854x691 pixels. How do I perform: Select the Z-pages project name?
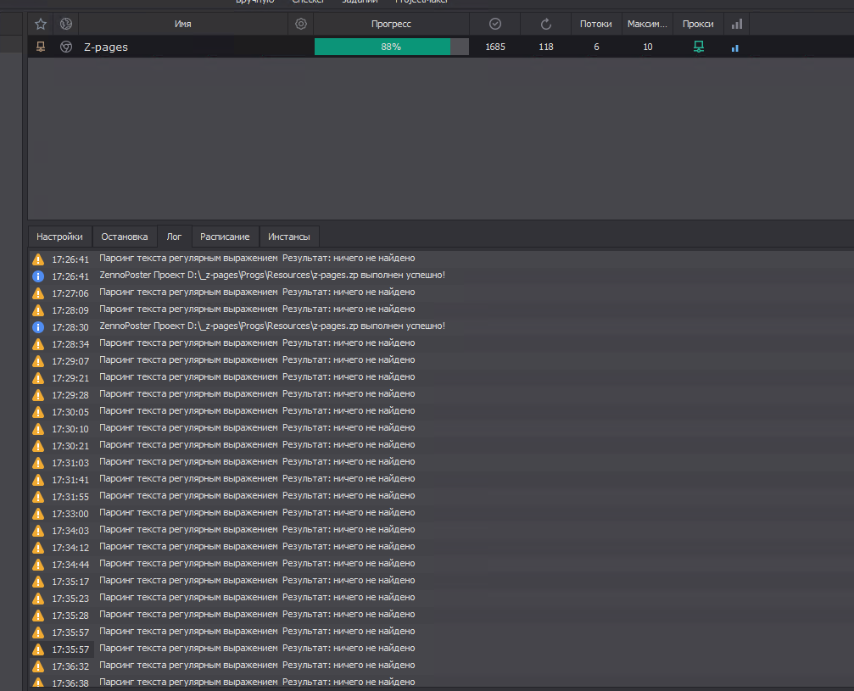point(106,47)
